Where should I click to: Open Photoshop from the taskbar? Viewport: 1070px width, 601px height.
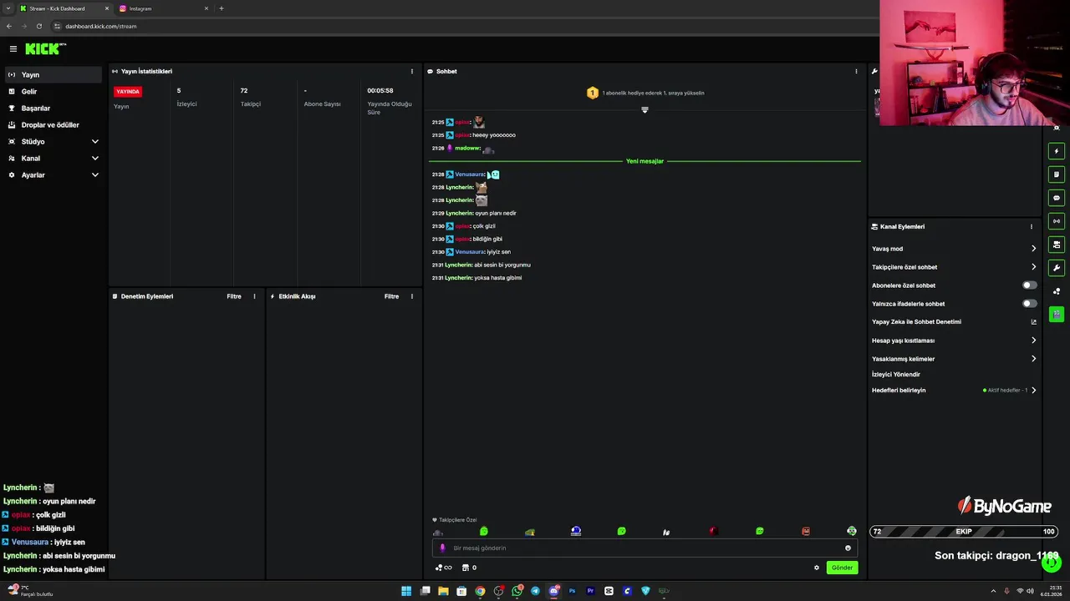(572, 591)
